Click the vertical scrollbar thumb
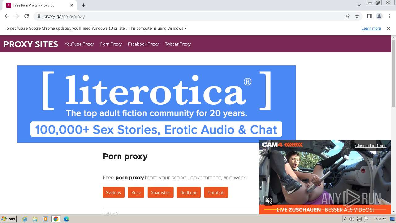The image size is (396, 223). click(394, 73)
